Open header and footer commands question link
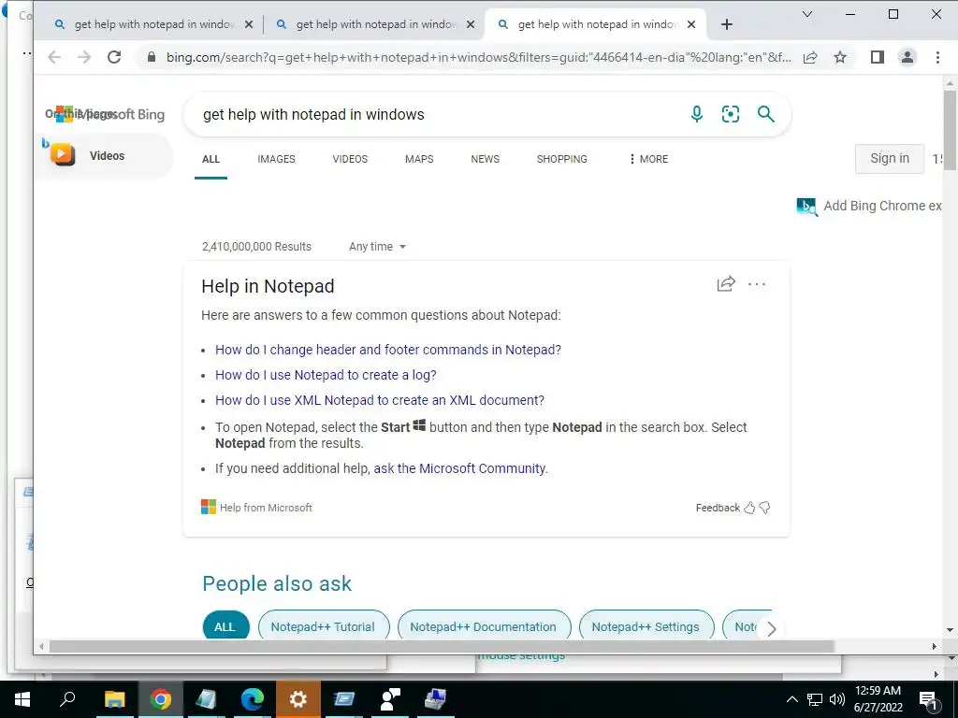The height and width of the screenshot is (718, 958). [x=388, y=350]
